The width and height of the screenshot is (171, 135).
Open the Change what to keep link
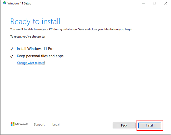pyautogui.click(x=31, y=63)
